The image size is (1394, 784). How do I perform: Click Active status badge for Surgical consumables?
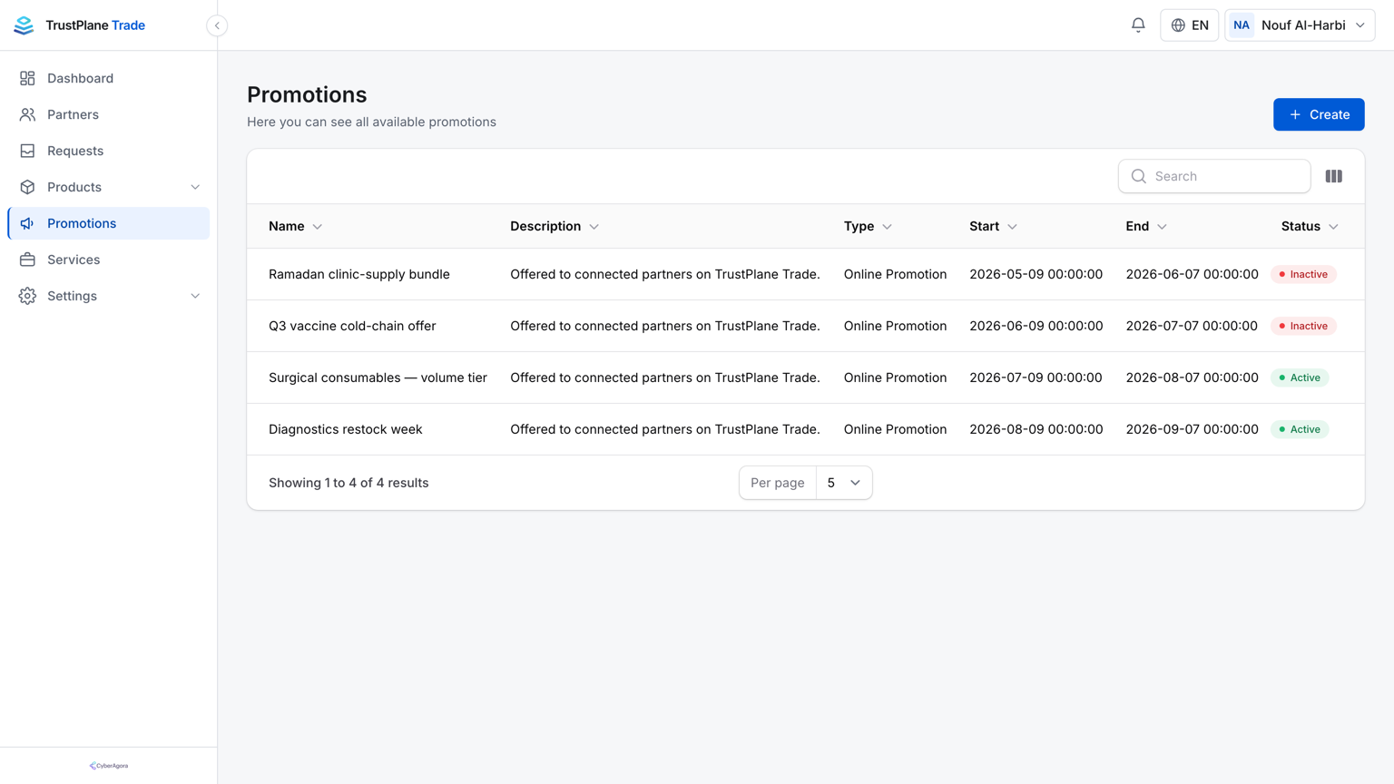tap(1300, 377)
